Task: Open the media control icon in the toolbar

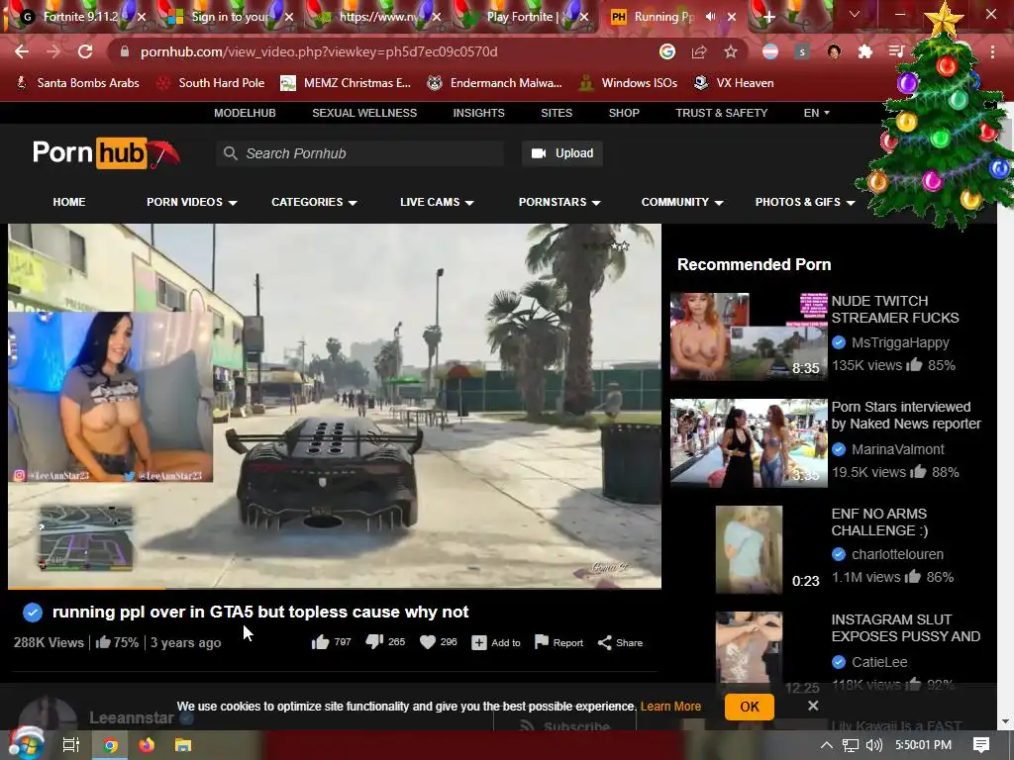Action: (896, 51)
